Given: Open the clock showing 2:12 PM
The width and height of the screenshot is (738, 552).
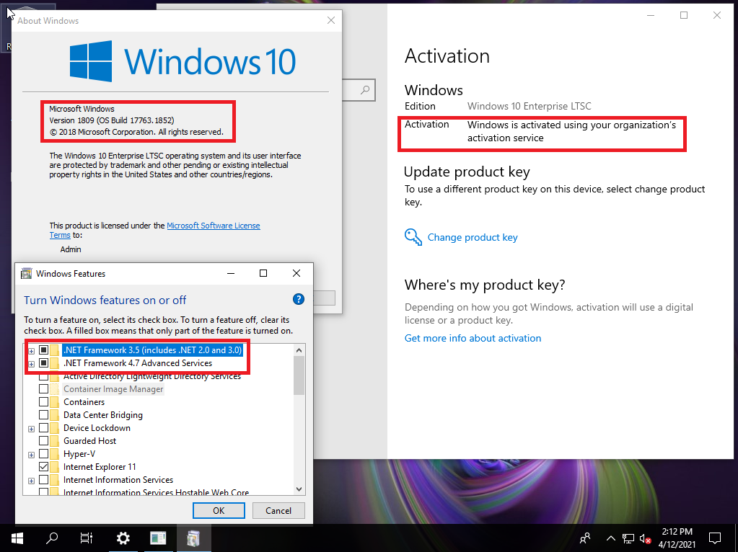Looking at the screenshot, I should pyautogui.click(x=677, y=538).
